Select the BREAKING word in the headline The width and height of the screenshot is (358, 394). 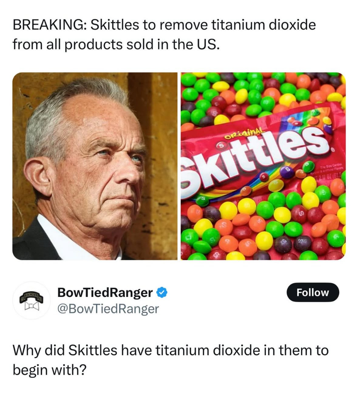click(x=48, y=25)
